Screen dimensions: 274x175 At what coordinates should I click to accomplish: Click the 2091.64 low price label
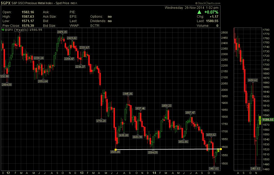tap(43, 81)
